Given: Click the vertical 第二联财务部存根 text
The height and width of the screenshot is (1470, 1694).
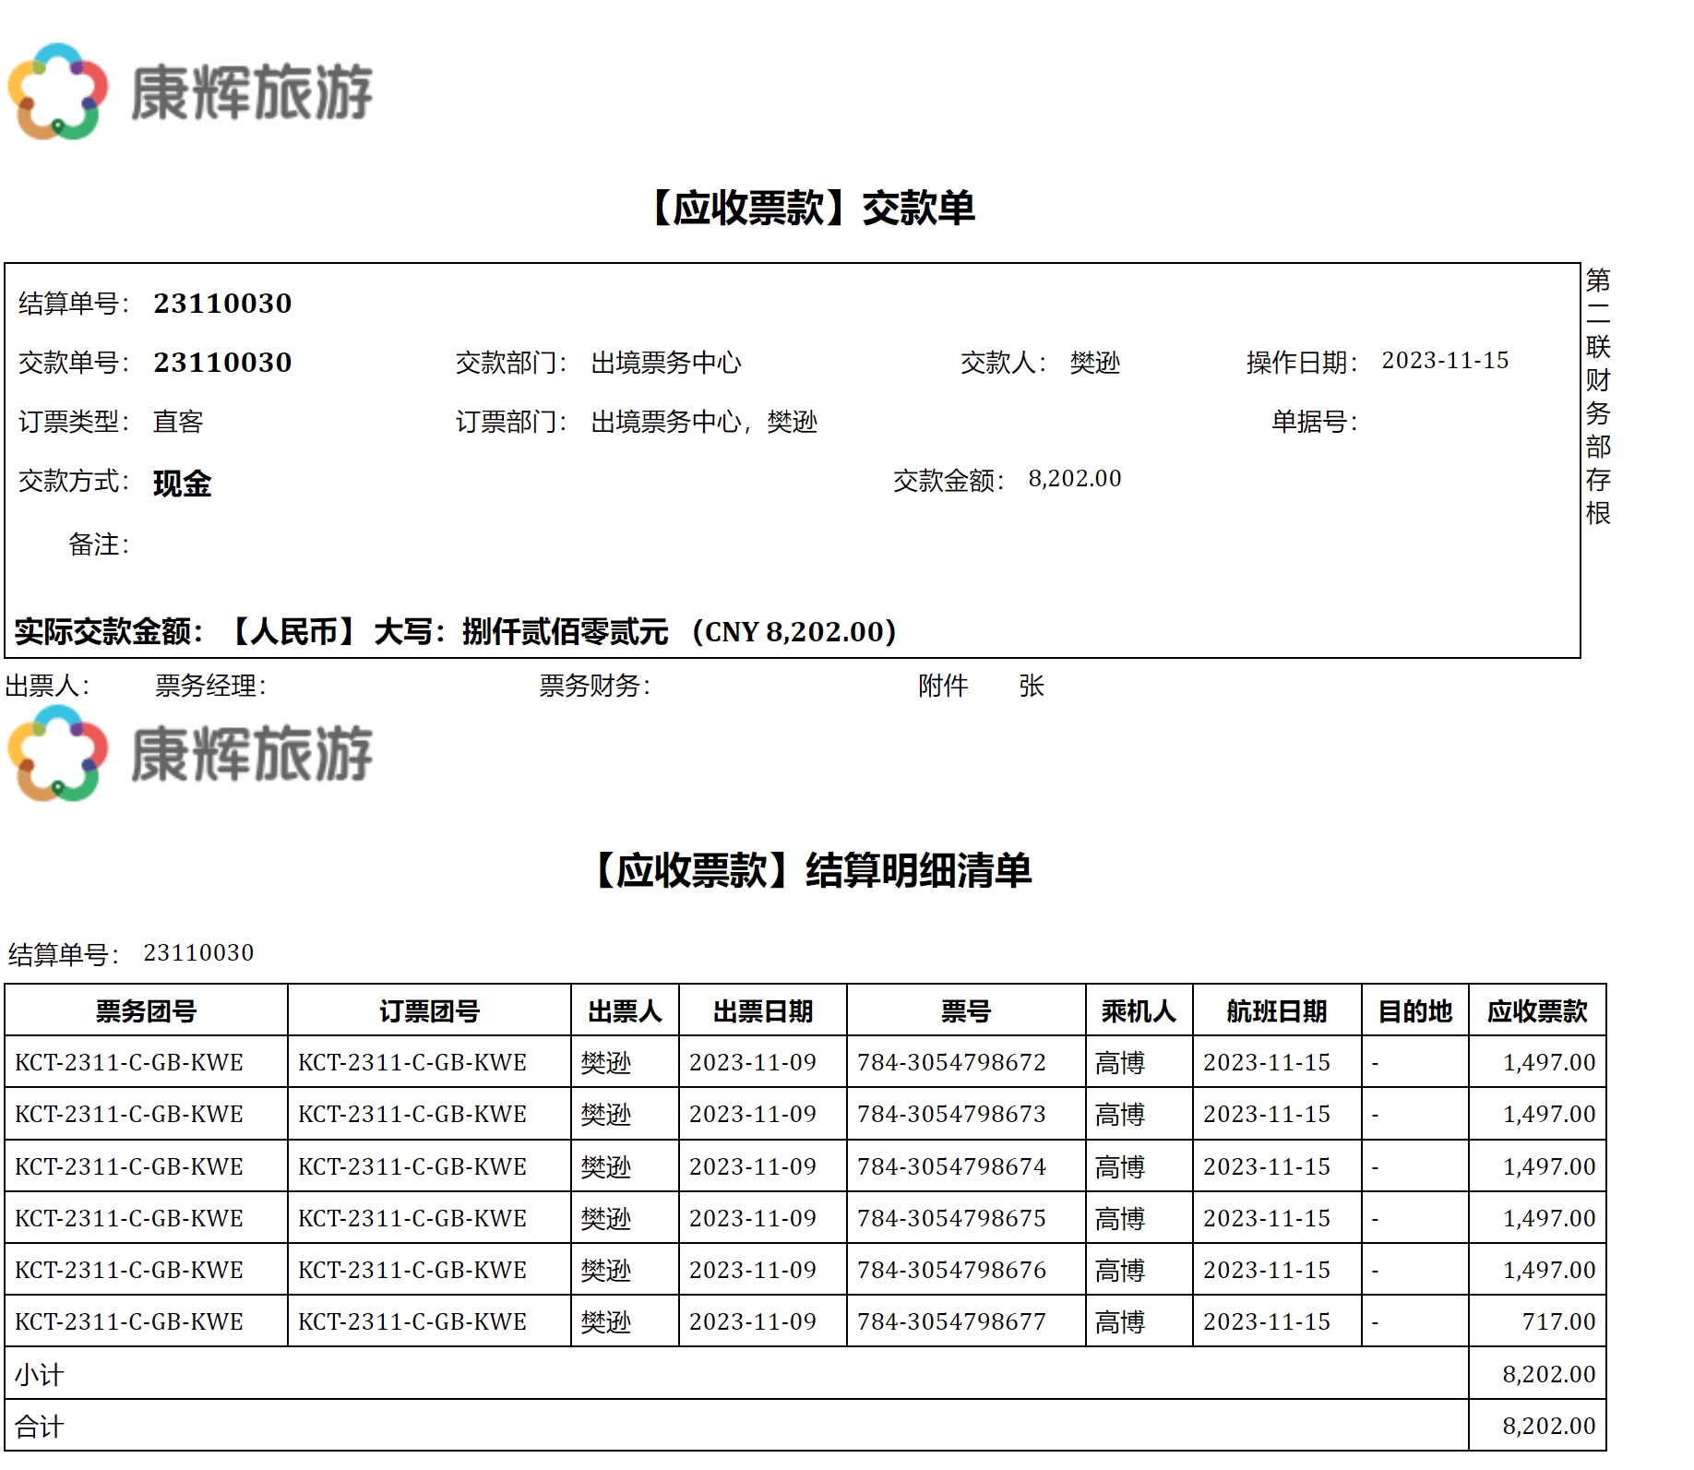Looking at the screenshot, I should tap(1598, 395).
